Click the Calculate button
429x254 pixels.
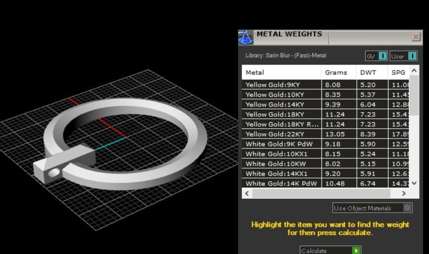coord(330,250)
